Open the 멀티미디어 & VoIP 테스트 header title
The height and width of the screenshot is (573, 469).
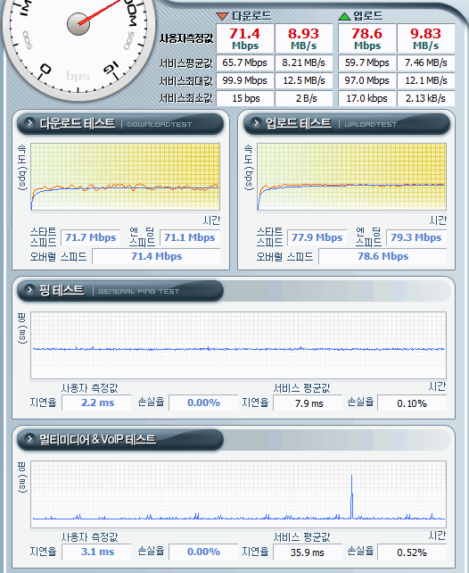[x=98, y=439]
